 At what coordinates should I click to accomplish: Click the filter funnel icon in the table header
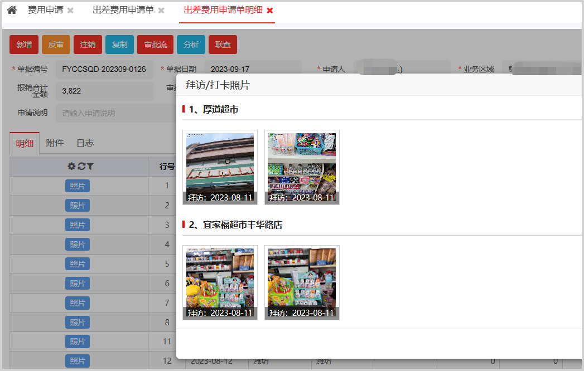point(90,166)
